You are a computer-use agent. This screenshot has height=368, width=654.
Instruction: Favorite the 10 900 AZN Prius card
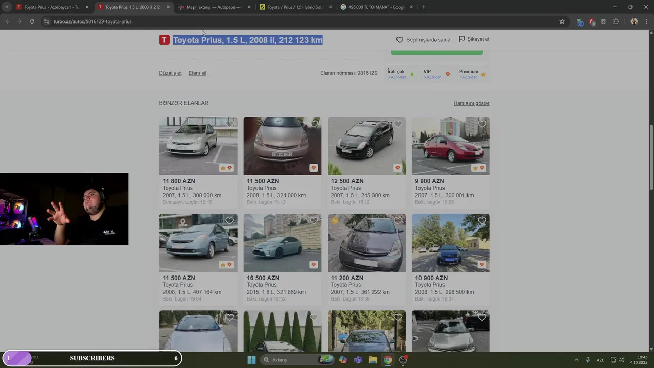coord(482,221)
